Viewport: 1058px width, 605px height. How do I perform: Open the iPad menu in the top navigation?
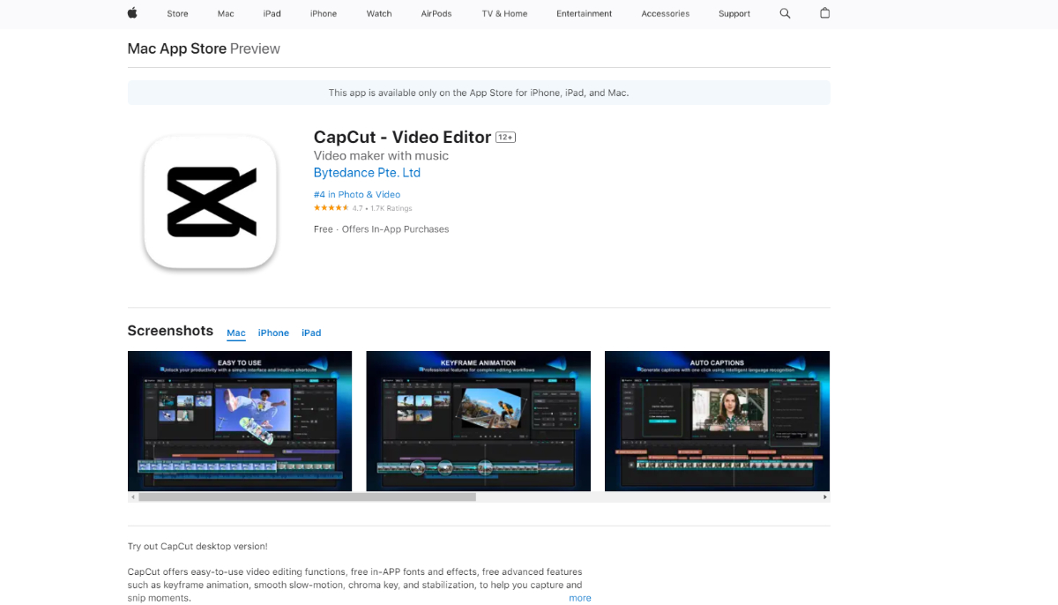[x=272, y=14]
